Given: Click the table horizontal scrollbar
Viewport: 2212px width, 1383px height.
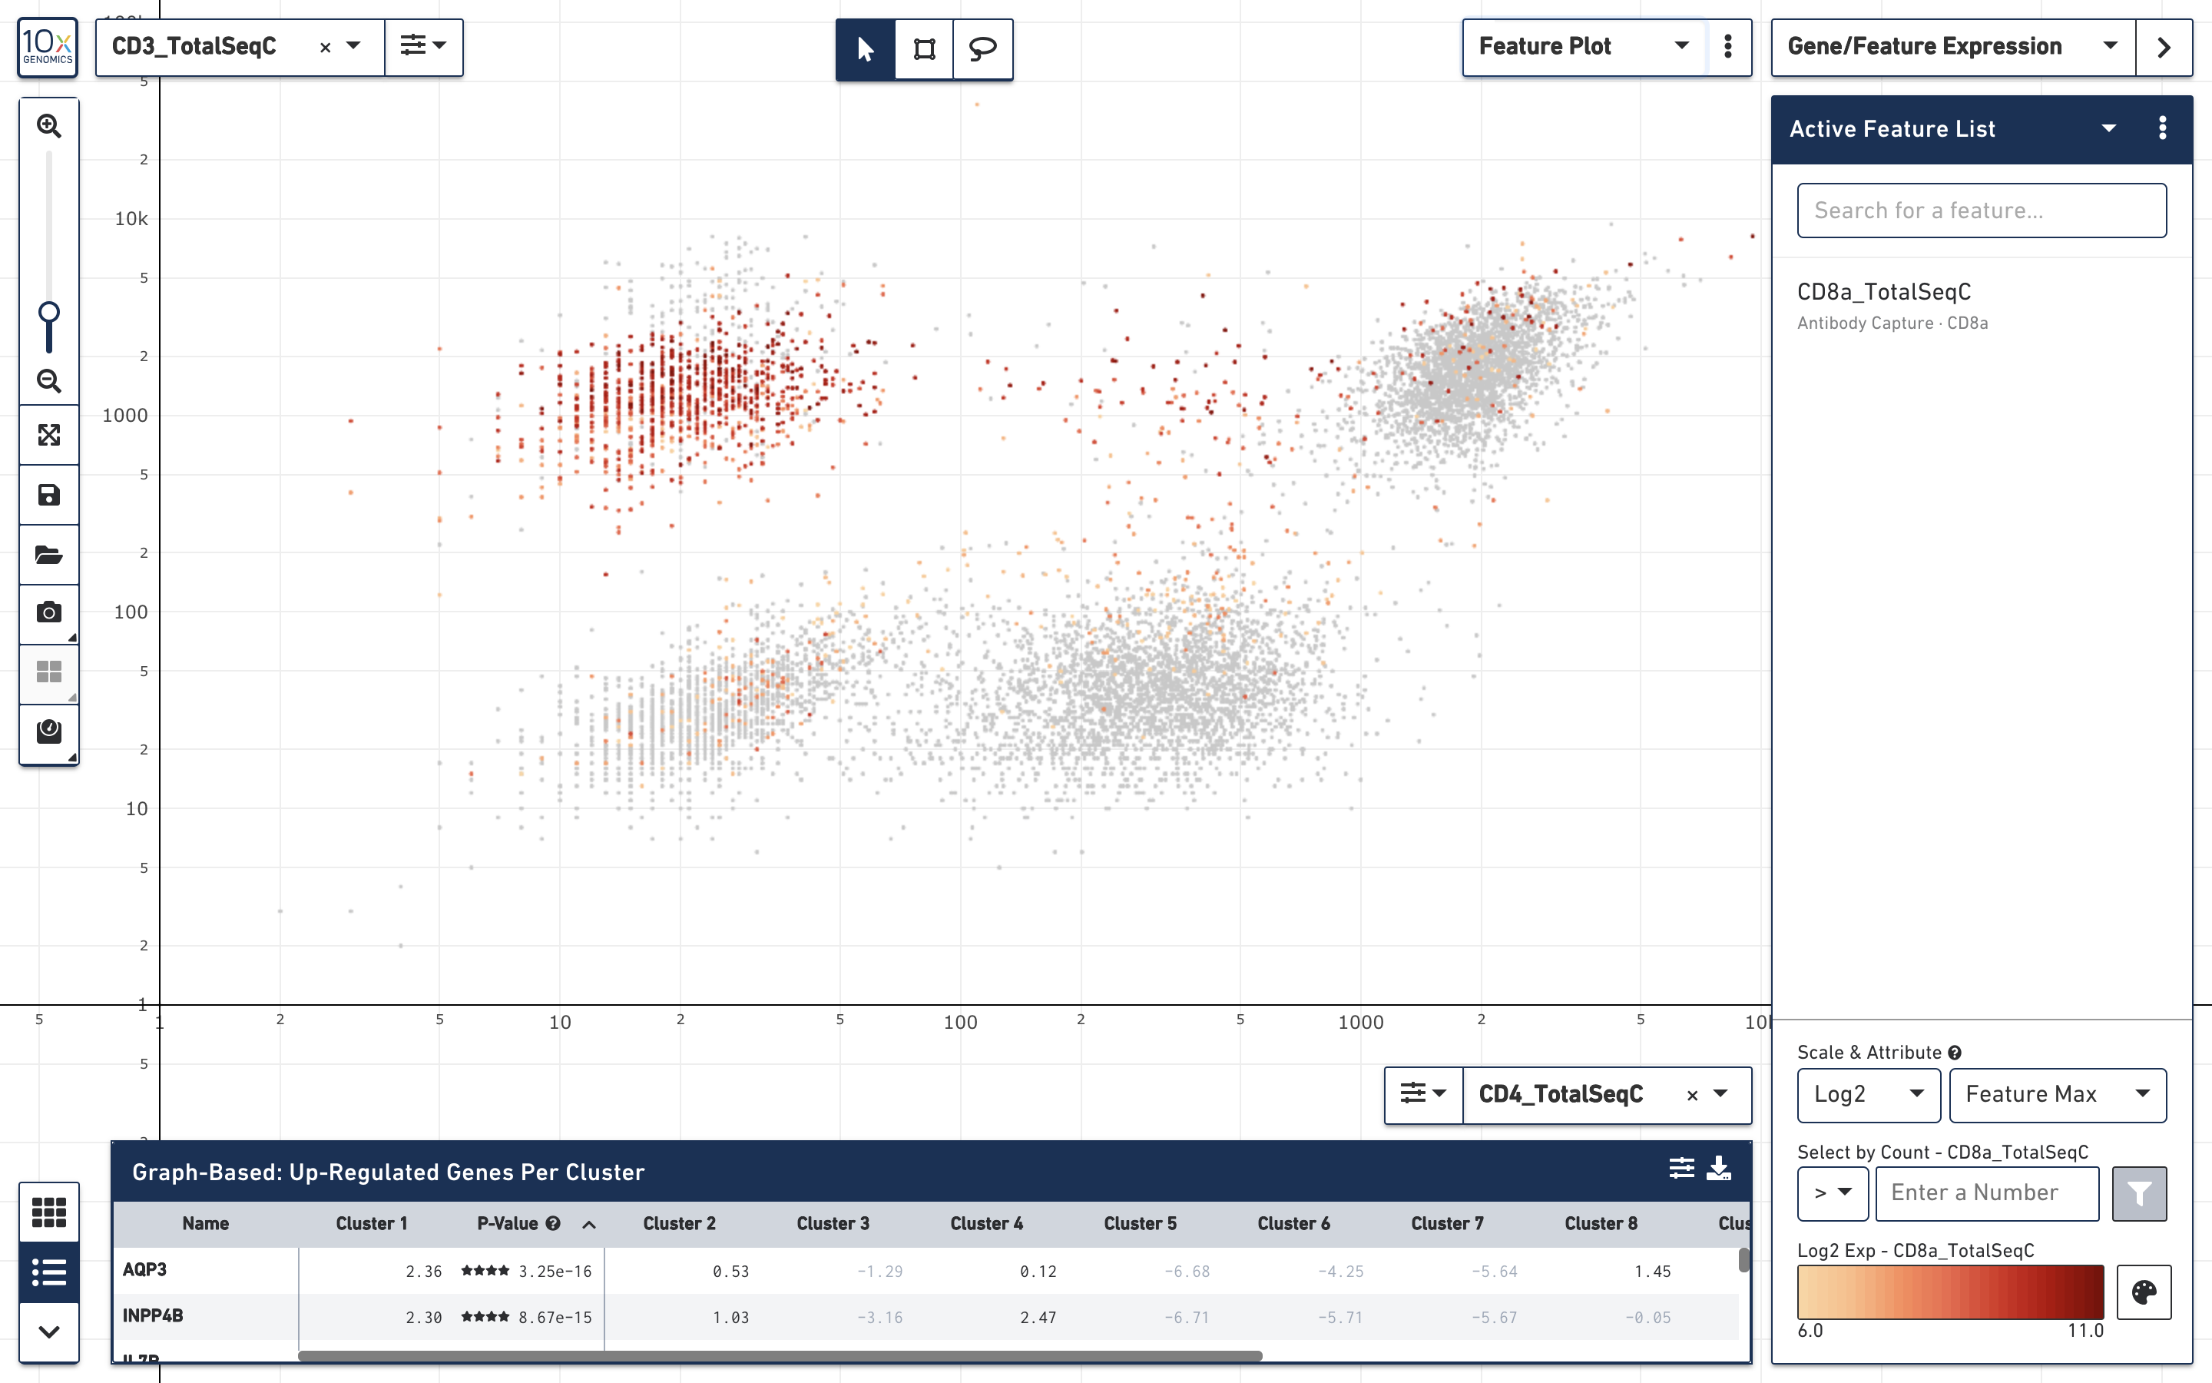Looking at the screenshot, I should click(x=780, y=1355).
